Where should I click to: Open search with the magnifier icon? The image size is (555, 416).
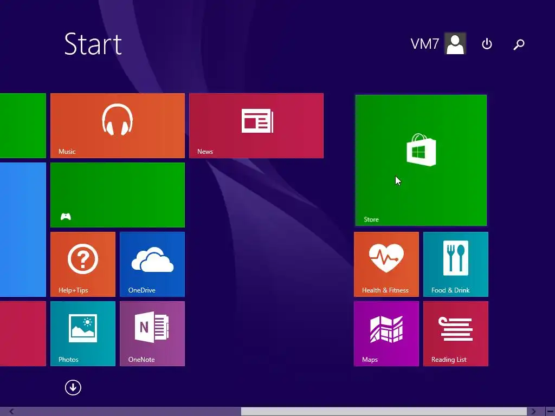[519, 44]
